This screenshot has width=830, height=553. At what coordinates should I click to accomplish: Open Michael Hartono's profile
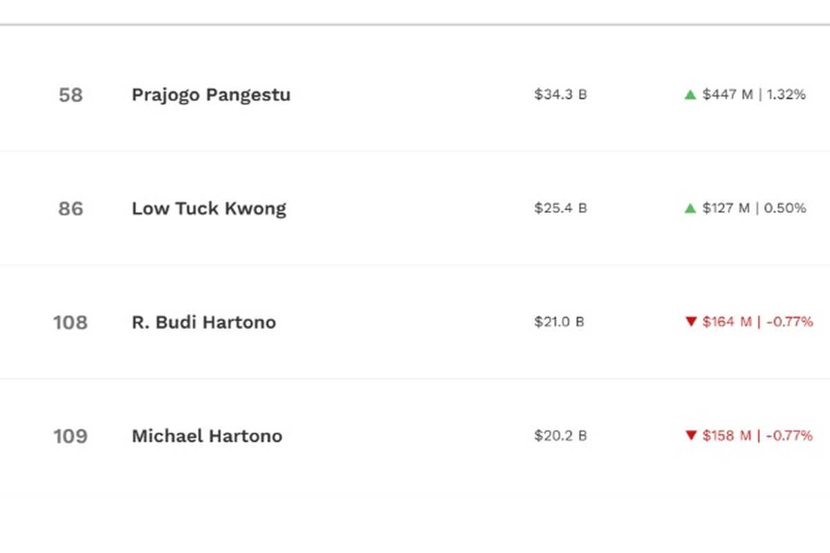(x=207, y=436)
